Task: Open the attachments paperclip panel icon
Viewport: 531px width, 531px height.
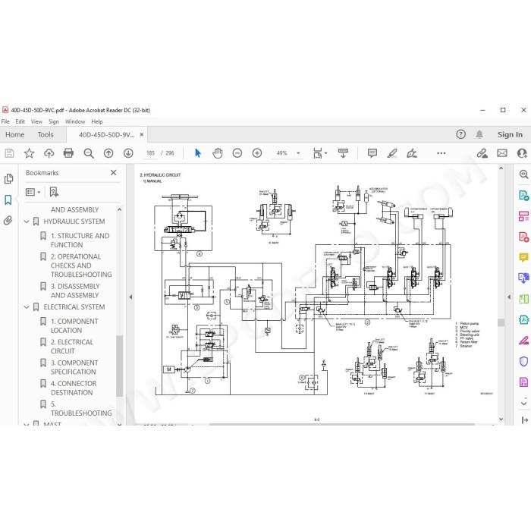Action: (x=8, y=221)
